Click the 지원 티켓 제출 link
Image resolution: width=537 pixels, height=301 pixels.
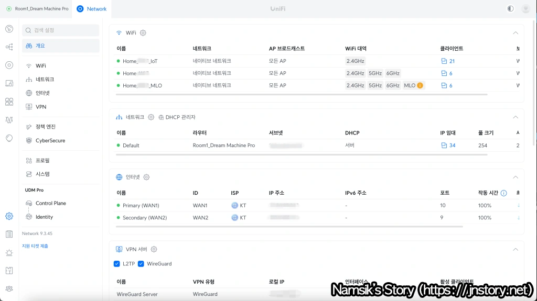35,246
